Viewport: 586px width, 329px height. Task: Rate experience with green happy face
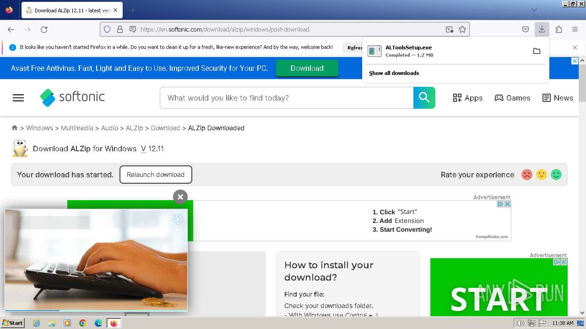[x=556, y=175]
